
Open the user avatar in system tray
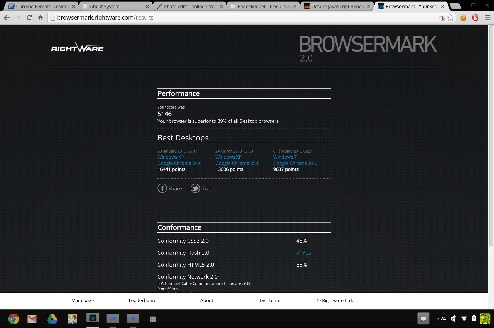pyautogui.click(x=485, y=318)
